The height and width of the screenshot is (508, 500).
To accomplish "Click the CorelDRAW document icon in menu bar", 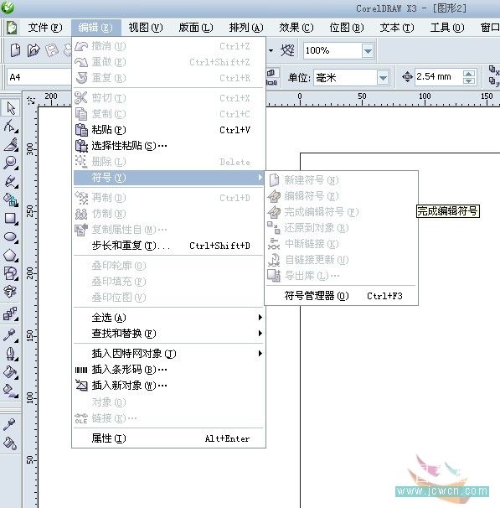I will (12, 28).
